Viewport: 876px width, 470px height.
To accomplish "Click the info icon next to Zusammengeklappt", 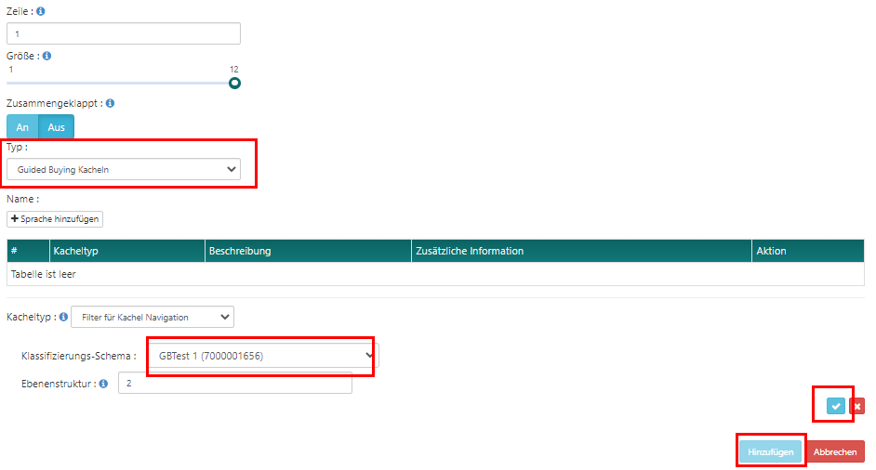I will tap(110, 103).
